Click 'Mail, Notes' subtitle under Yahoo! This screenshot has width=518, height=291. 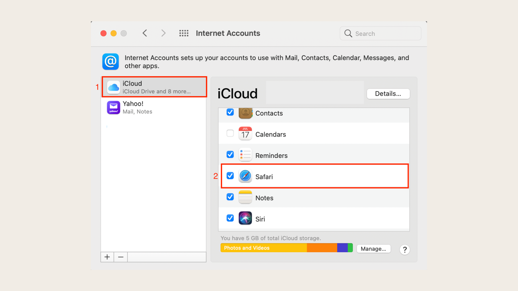[x=137, y=112]
